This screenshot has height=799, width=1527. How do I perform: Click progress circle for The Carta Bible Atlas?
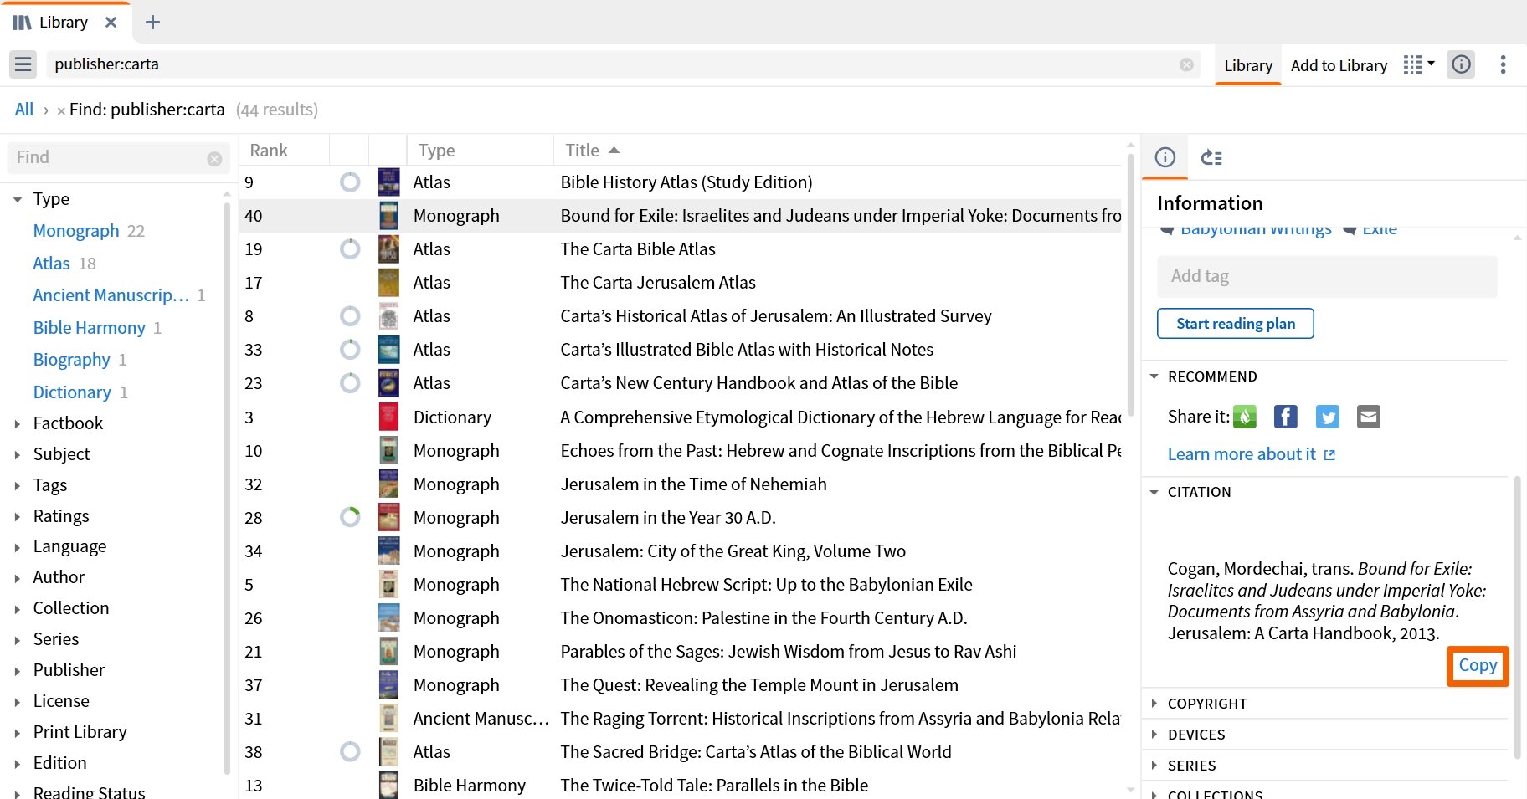click(x=350, y=248)
